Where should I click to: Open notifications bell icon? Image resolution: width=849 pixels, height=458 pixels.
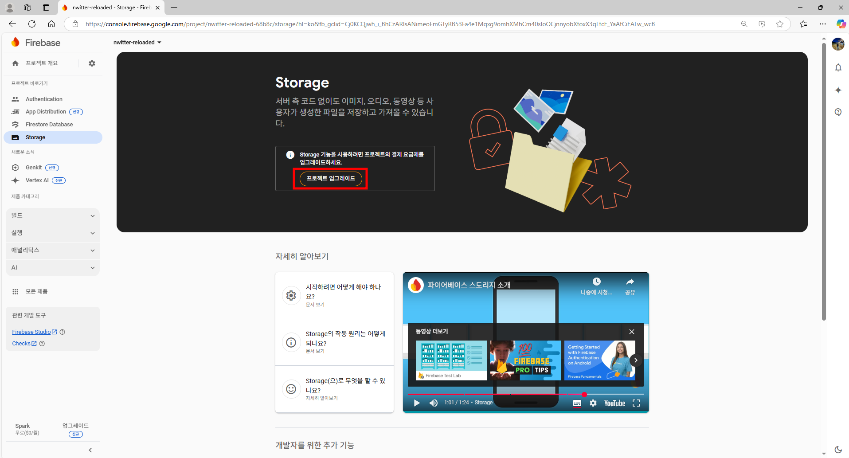(838, 67)
